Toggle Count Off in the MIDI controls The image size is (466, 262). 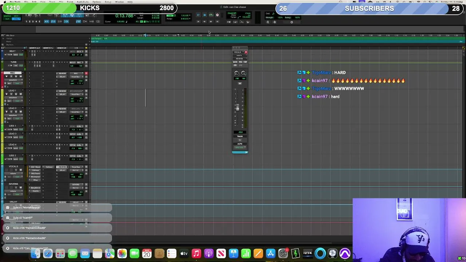coord(232,13)
